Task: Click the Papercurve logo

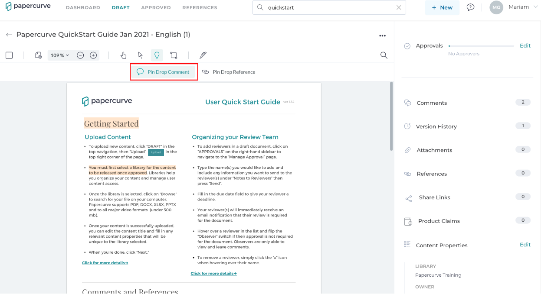Action: [x=28, y=6]
